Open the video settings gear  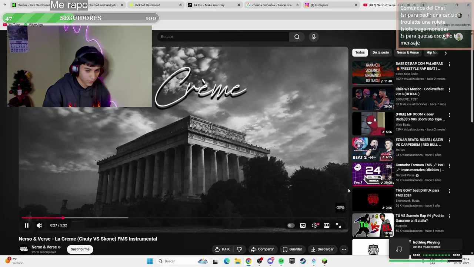tap(315, 225)
